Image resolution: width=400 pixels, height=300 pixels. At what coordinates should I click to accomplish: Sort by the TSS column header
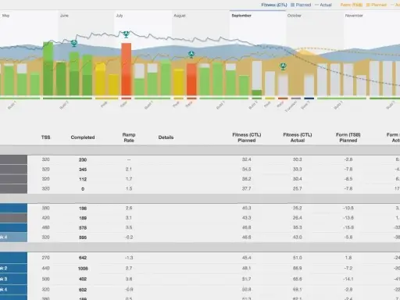(x=45, y=137)
